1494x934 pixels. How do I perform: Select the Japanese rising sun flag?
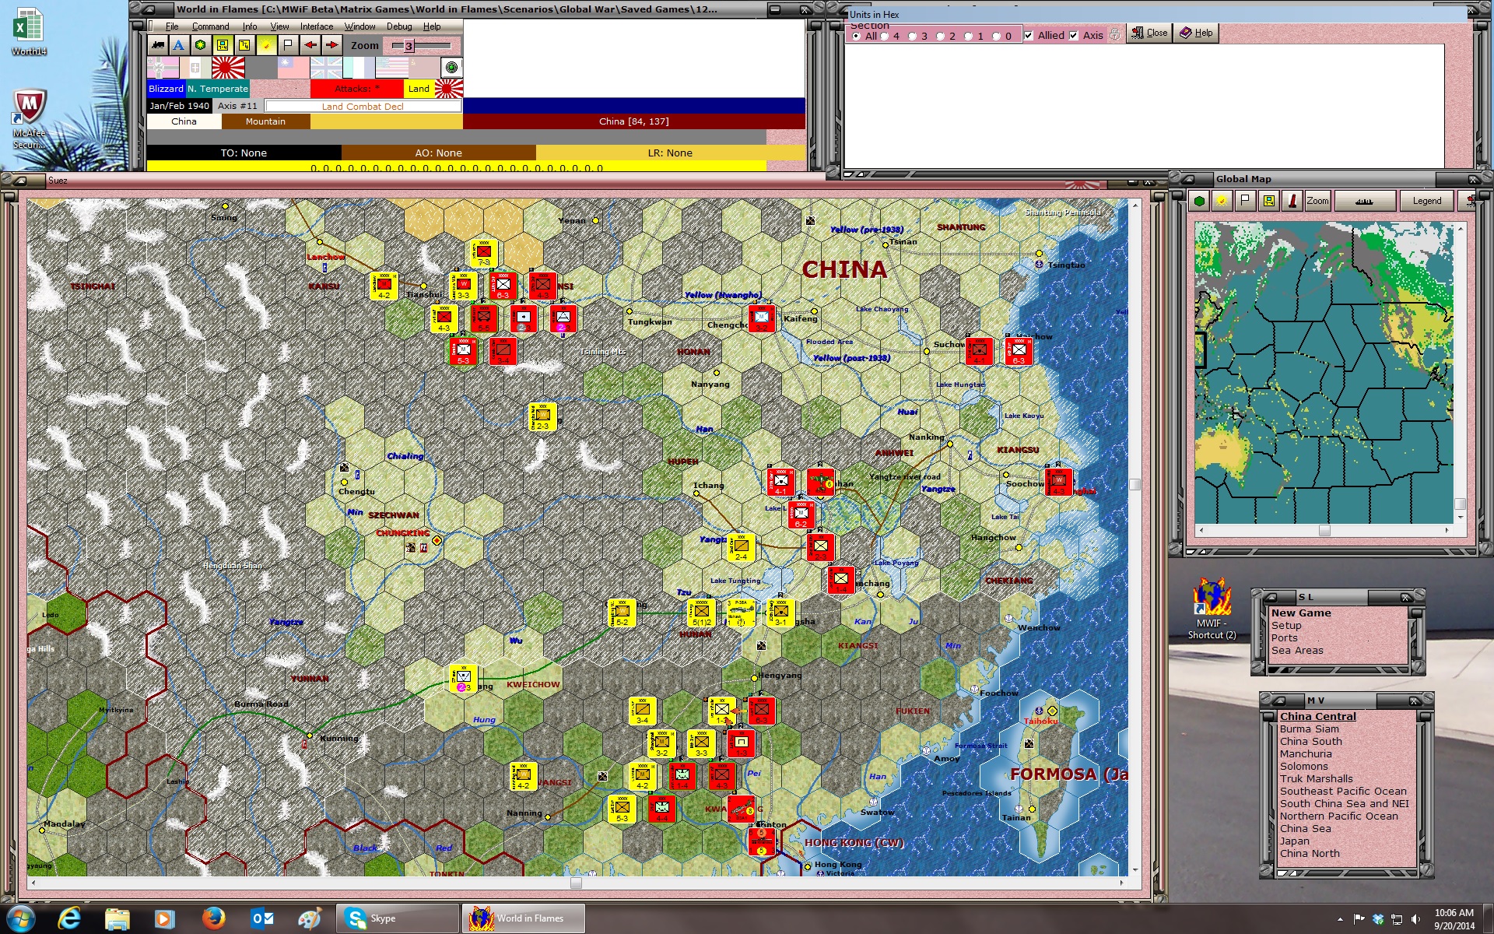click(x=228, y=68)
